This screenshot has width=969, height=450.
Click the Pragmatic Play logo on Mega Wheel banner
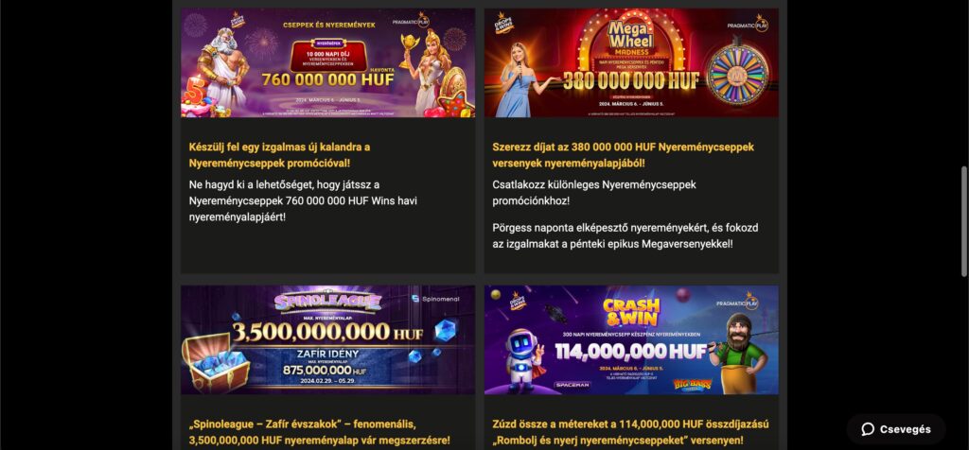coord(748,24)
